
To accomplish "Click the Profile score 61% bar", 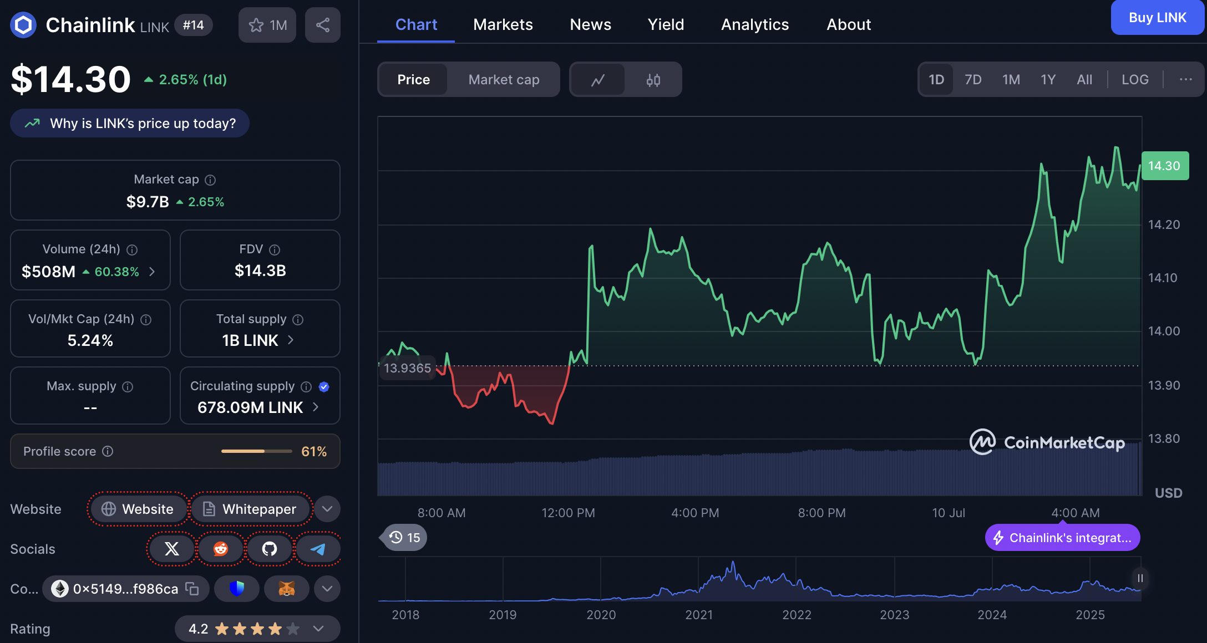I will [x=175, y=451].
